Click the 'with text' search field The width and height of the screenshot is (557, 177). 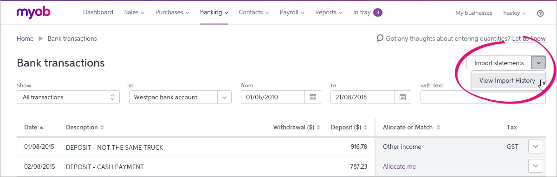(x=483, y=97)
